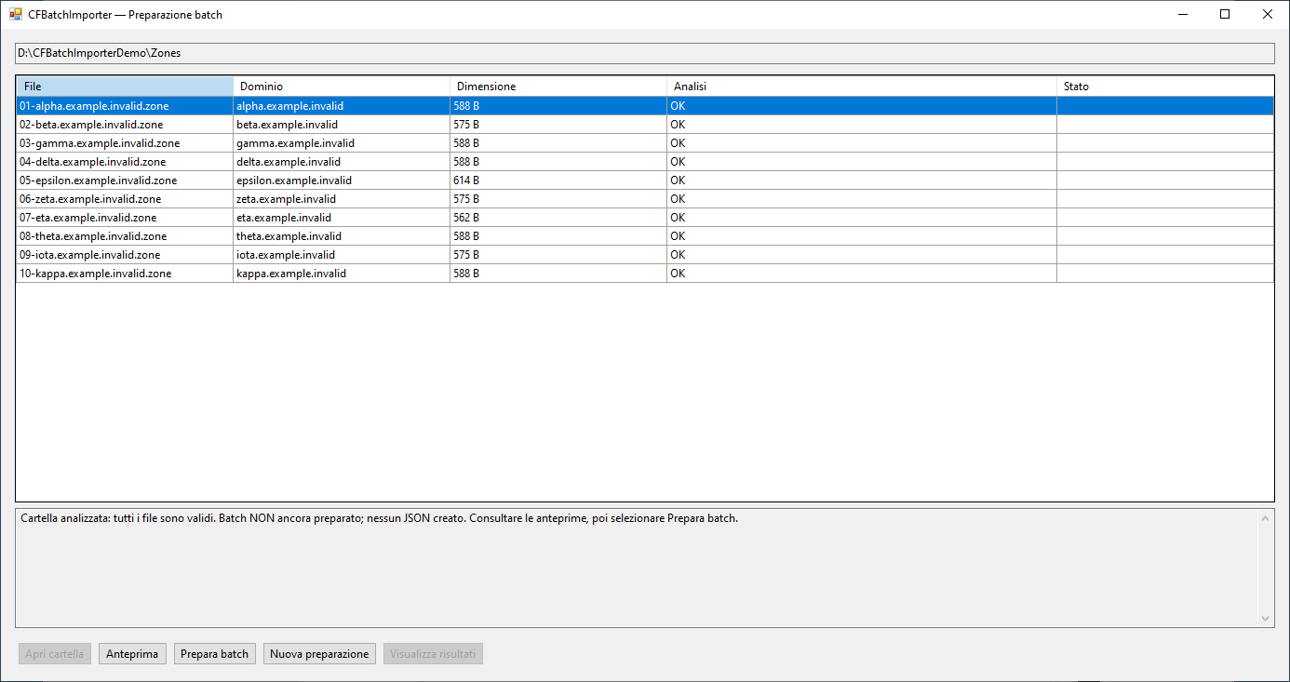Select row 01-alpha.example.invalid.zone
This screenshot has width=1290, height=682.
(x=645, y=106)
